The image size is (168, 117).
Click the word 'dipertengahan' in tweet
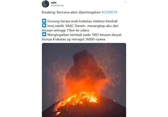(x=90, y=12)
